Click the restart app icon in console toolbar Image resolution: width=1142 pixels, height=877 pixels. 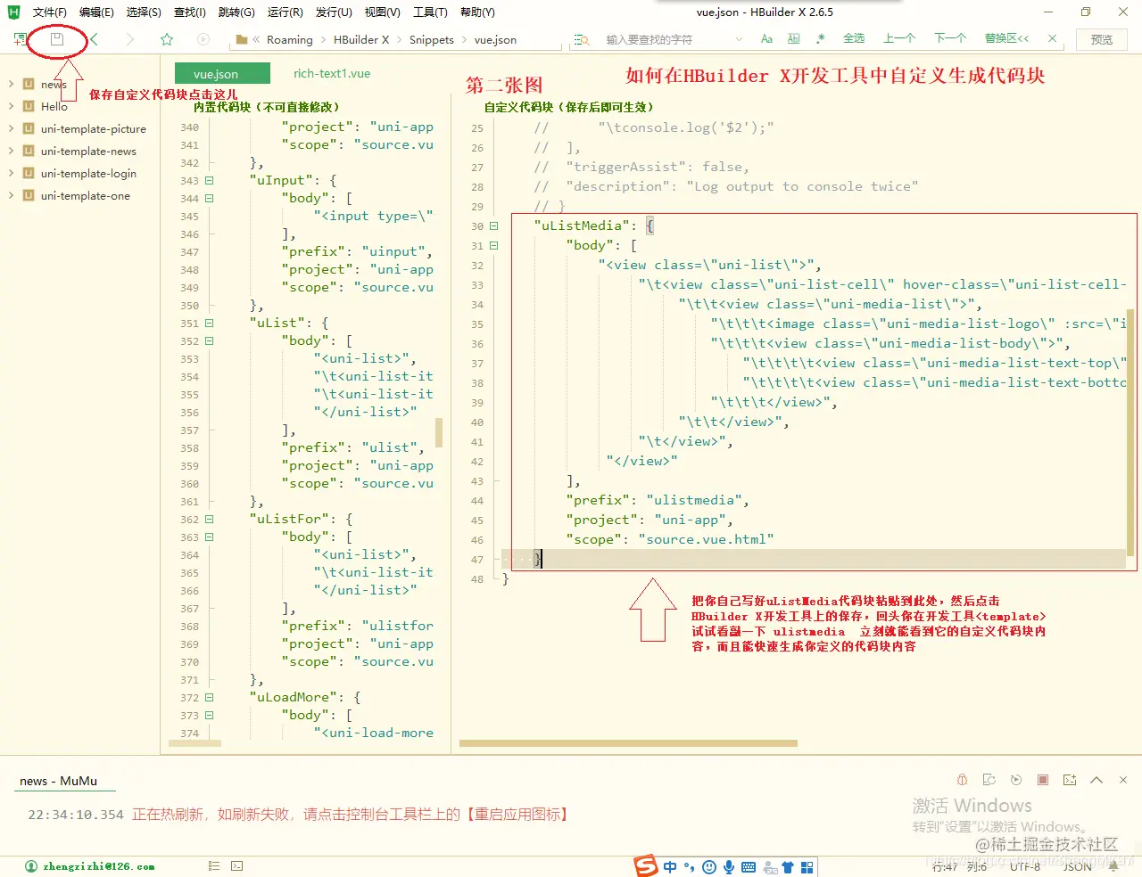[1016, 780]
